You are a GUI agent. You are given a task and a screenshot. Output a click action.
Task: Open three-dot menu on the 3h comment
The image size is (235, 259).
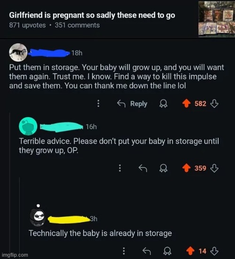click(124, 251)
